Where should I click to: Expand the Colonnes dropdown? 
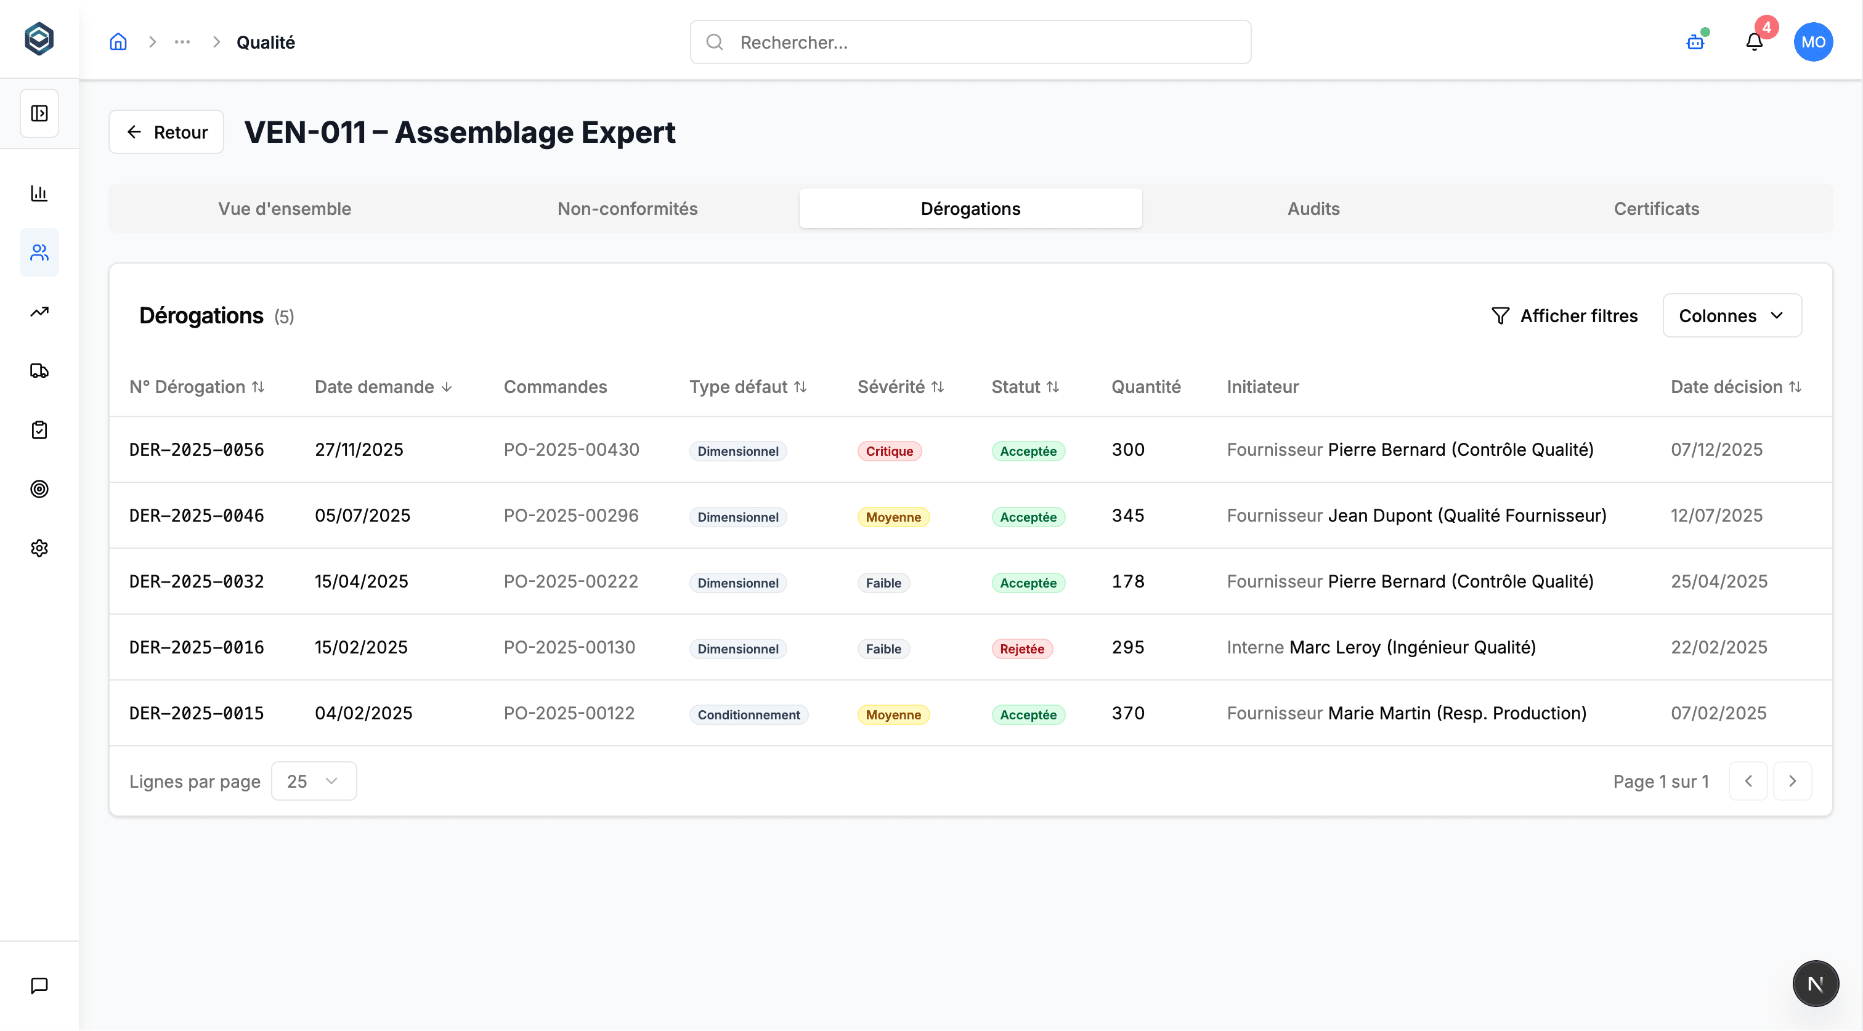[1731, 316]
